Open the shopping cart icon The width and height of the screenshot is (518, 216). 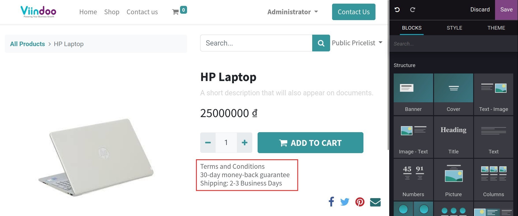[x=176, y=12]
